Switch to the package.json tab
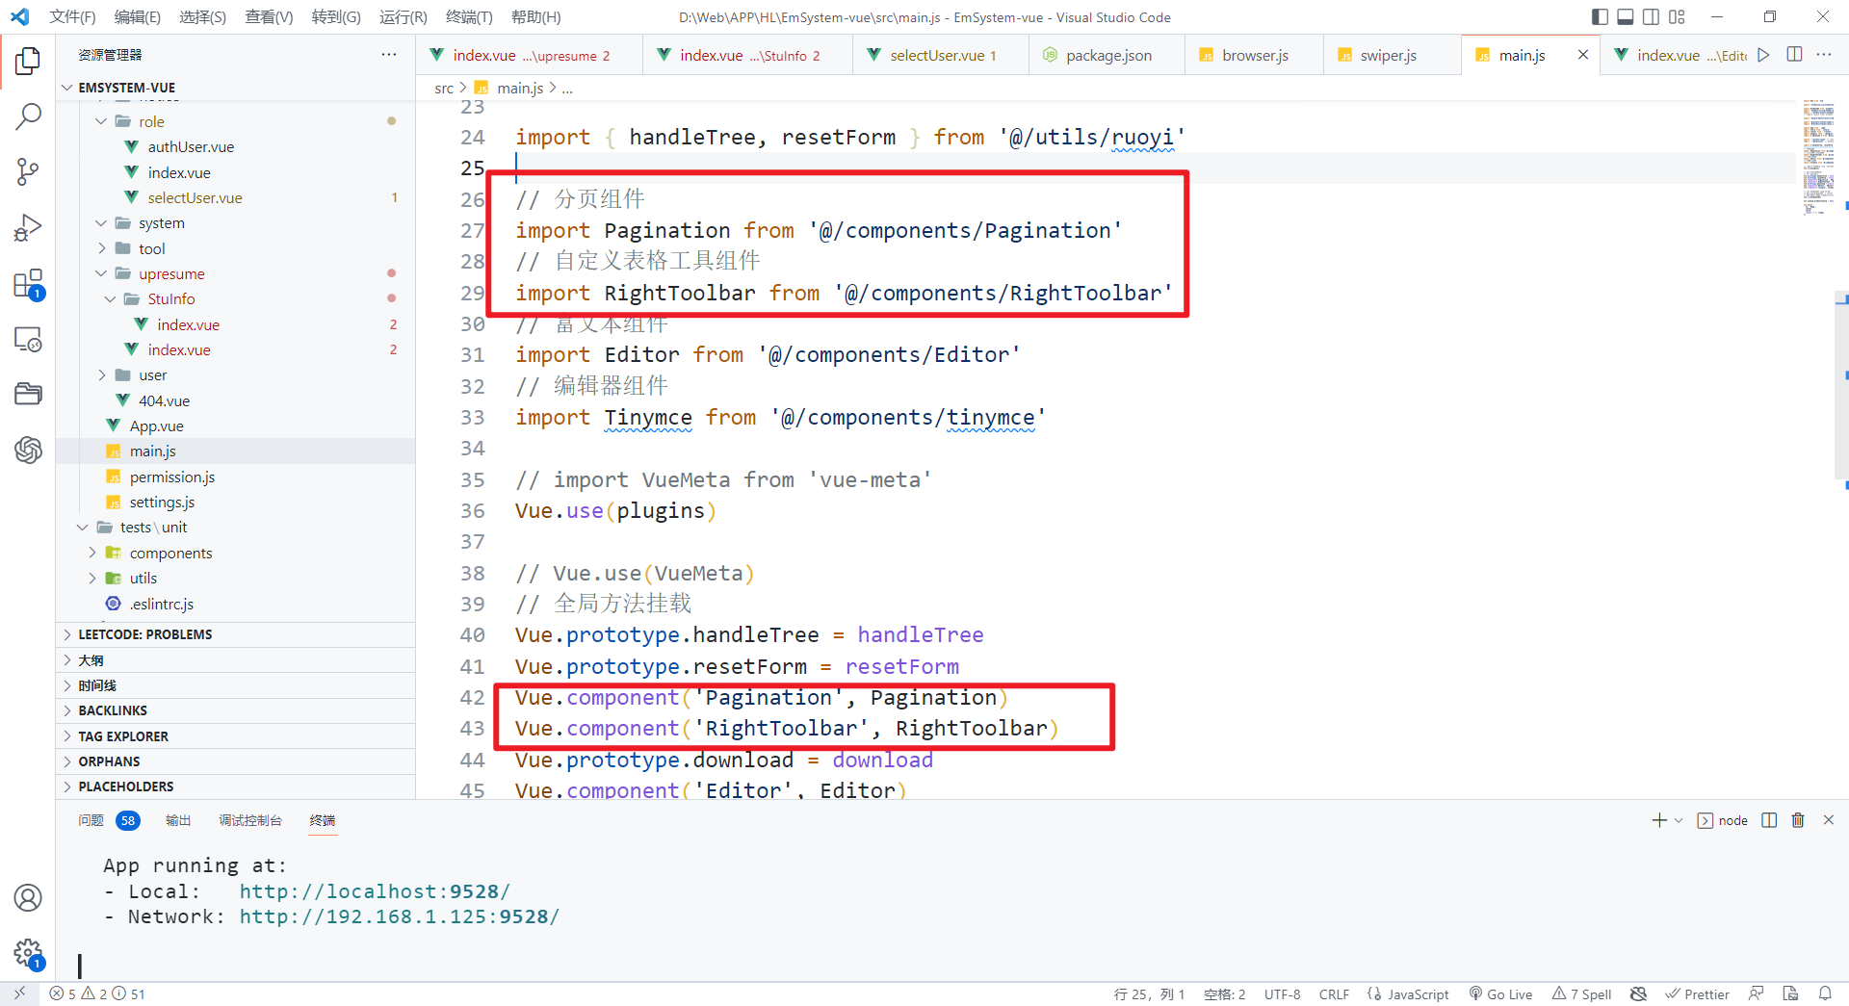Viewport: 1849px width, 1006px height. [x=1107, y=55]
